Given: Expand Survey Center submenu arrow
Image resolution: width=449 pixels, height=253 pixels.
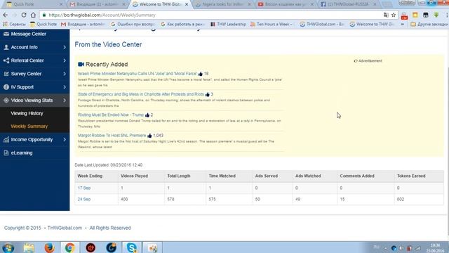Looking at the screenshot, I should (x=65, y=74).
